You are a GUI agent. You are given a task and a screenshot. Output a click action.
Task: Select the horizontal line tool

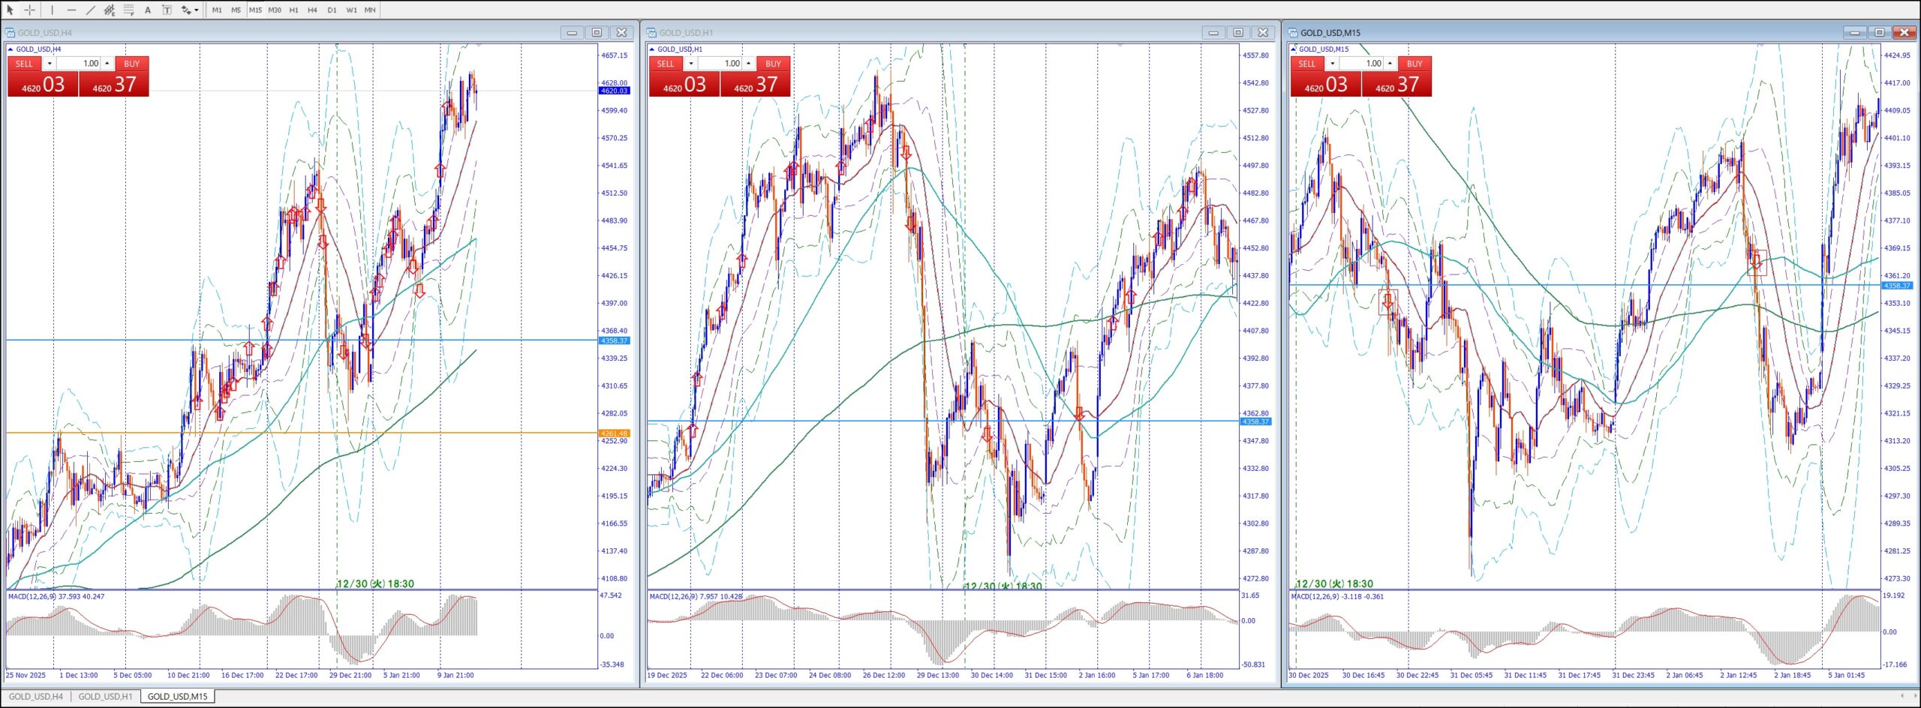coord(71,10)
